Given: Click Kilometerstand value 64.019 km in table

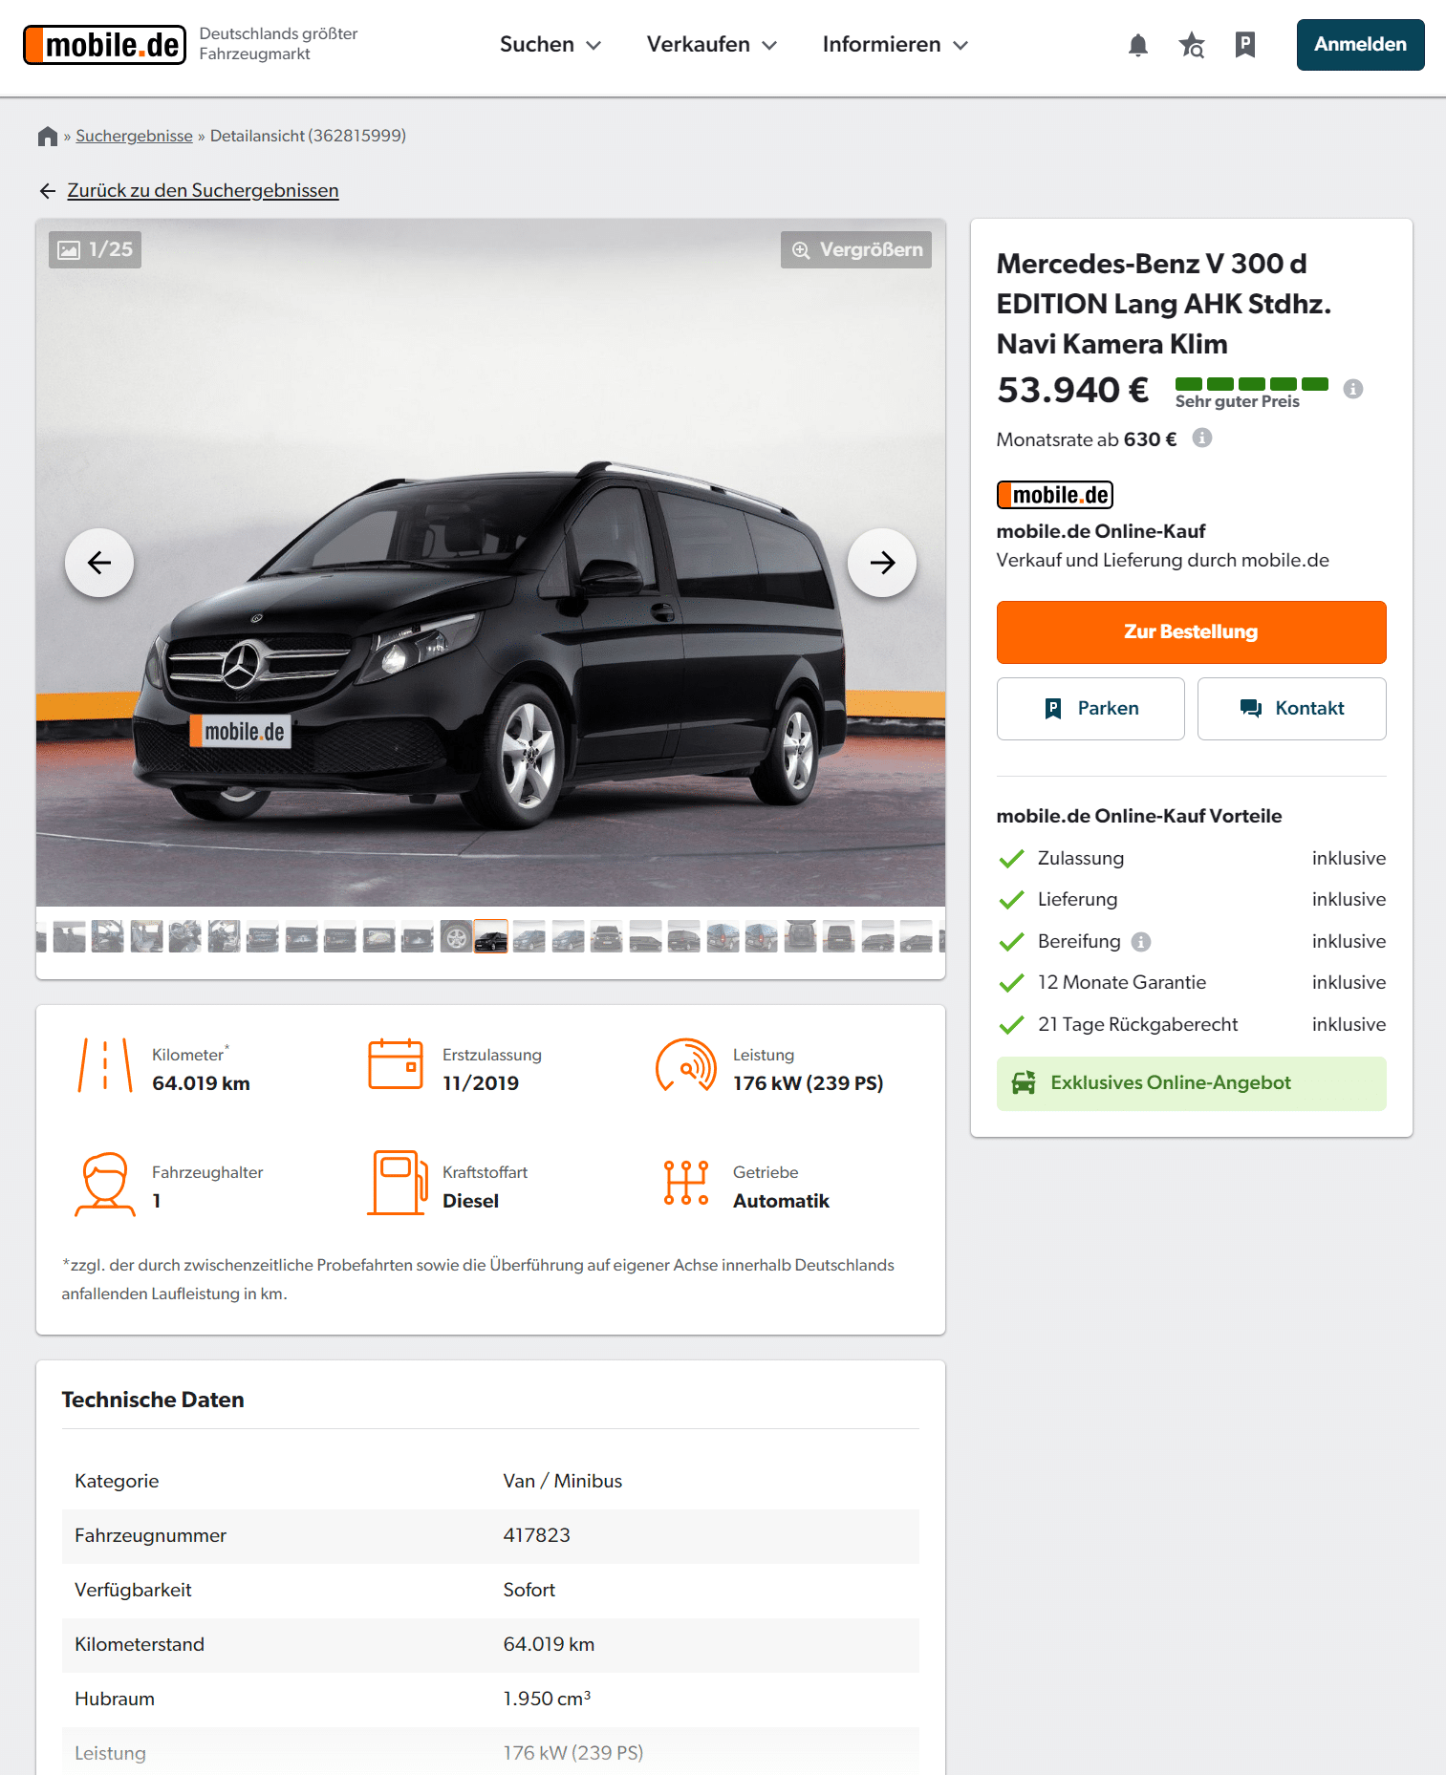Looking at the screenshot, I should (549, 1644).
